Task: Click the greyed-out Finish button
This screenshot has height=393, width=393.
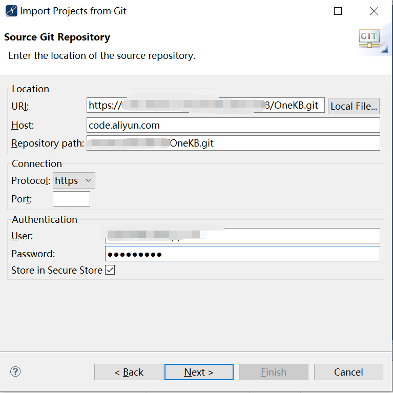Action: coord(274,372)
